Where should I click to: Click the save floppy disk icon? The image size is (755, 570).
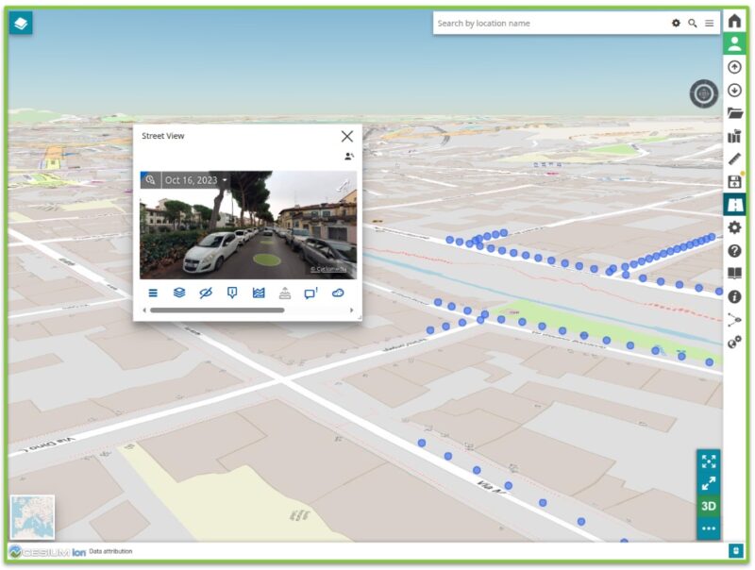point(734,181)
